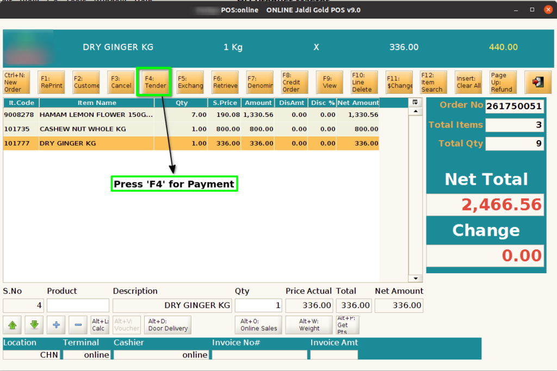Open F12 Item Search
Screen dimensions: 557x371
point(434,82)
